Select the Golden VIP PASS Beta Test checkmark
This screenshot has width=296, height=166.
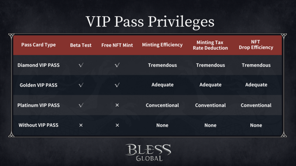pyautogui.click(x=81, y=85)
